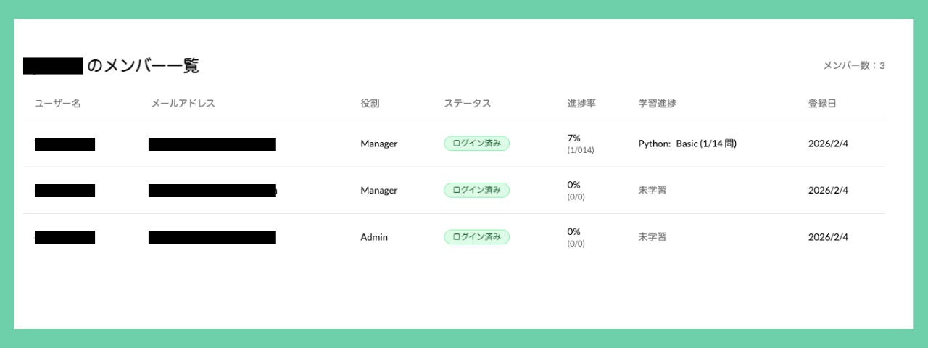Image resolution: width=928 pixels, height=348 pixels.
Task: Click the Admin row's 未学習 label
Action: coord(652,237)
